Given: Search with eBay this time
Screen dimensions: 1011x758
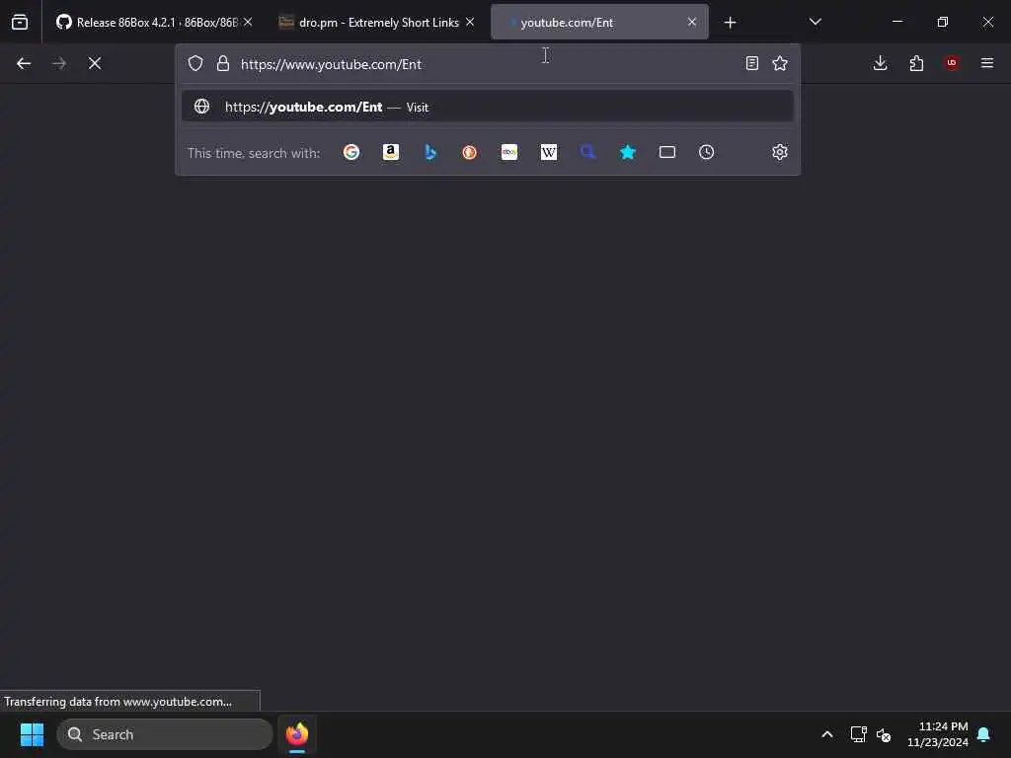Looking at the screenshot, I should click(509, 152).
